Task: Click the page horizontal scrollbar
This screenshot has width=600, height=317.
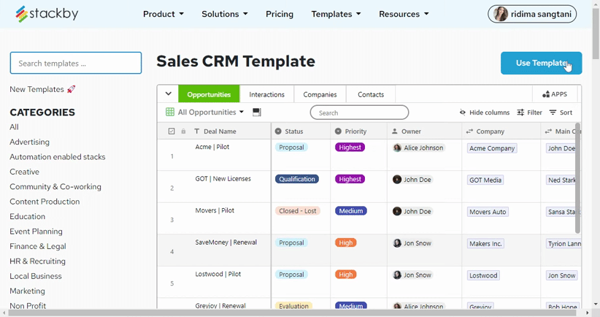Action: [293, 313]
